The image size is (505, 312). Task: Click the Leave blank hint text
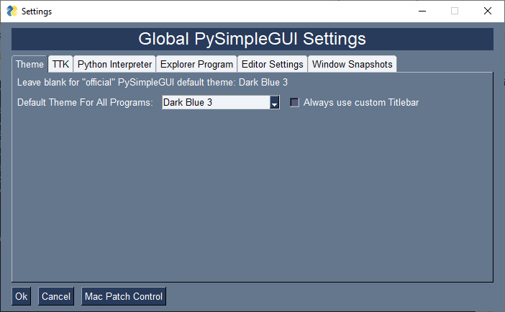pyautogui.click(x=153, y=83)
